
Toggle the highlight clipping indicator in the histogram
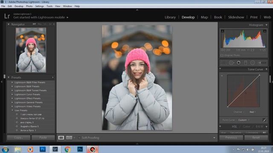click(x=264, y=31)
